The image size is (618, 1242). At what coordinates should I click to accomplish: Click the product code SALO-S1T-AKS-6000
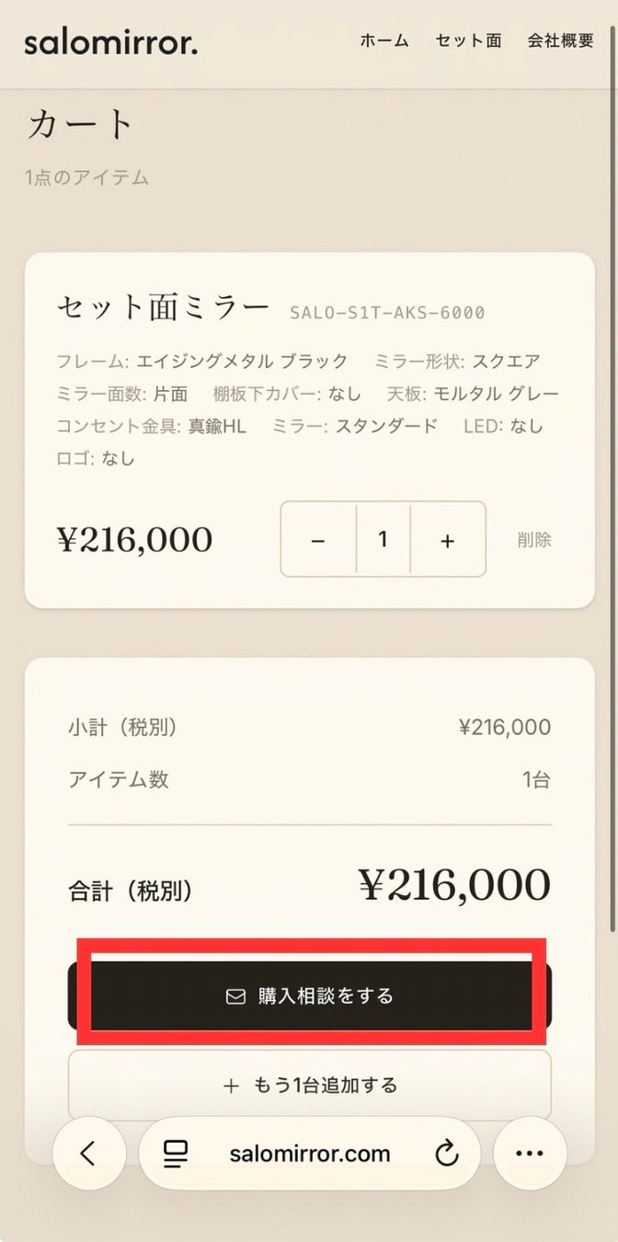387,313
